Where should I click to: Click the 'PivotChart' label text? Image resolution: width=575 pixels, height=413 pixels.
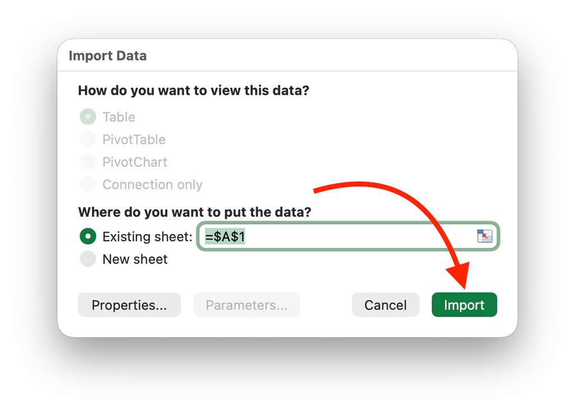pos(135,162)
